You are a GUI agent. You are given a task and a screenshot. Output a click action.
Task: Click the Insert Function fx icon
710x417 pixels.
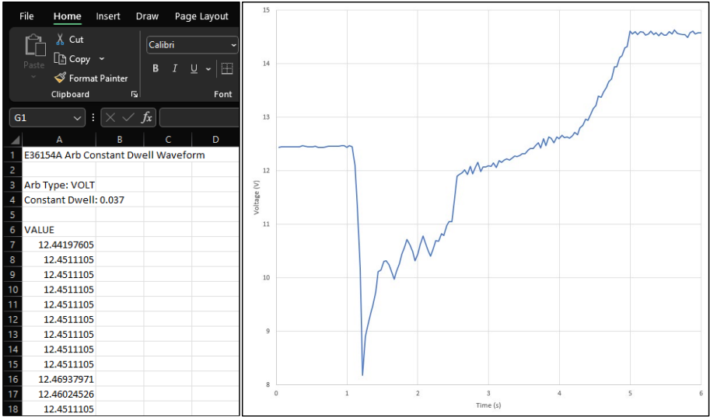[147, 117]
